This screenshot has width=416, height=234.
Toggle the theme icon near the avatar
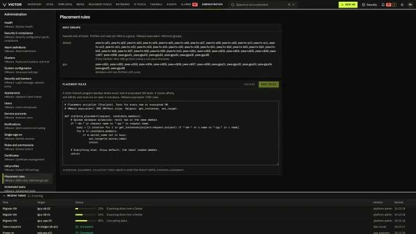402,5
